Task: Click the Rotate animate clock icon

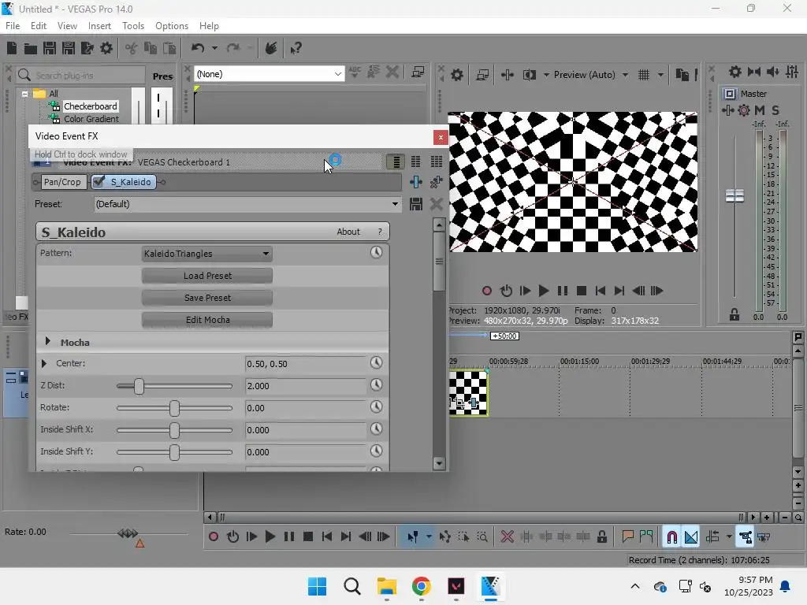Action: pyautogui.click(x=376, y=407)
